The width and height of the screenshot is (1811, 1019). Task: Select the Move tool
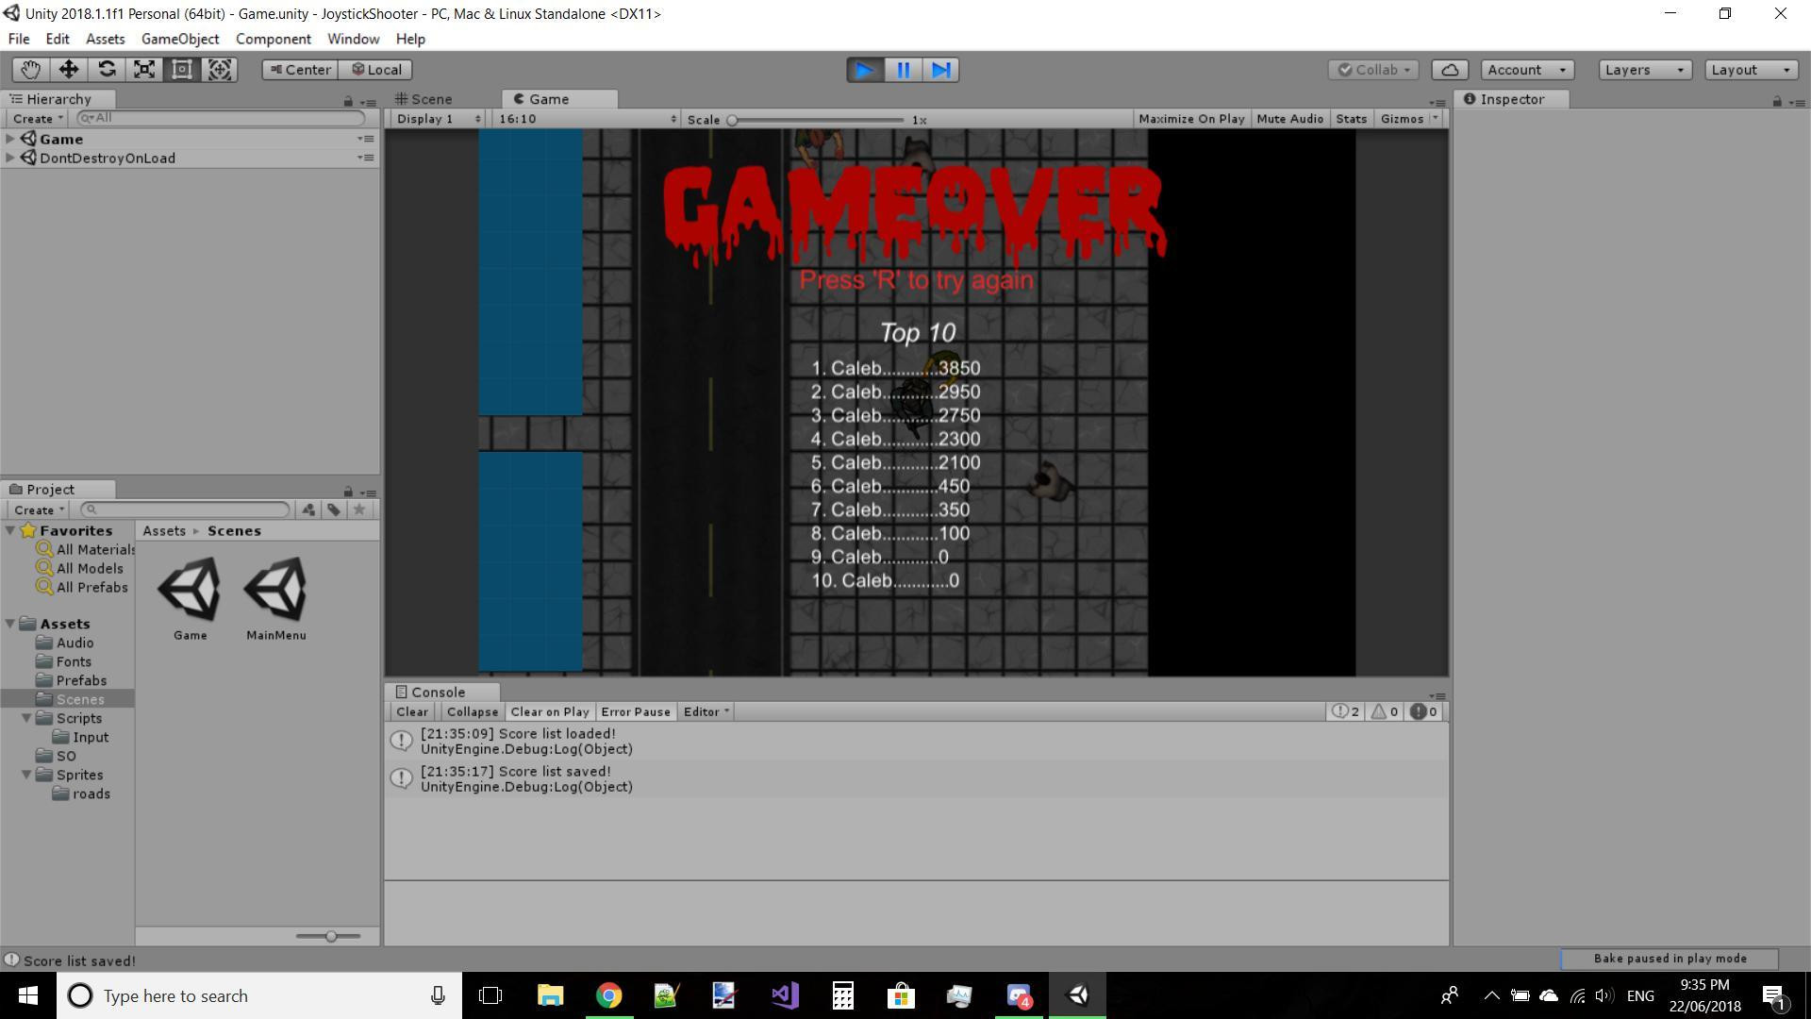point(69,70)
